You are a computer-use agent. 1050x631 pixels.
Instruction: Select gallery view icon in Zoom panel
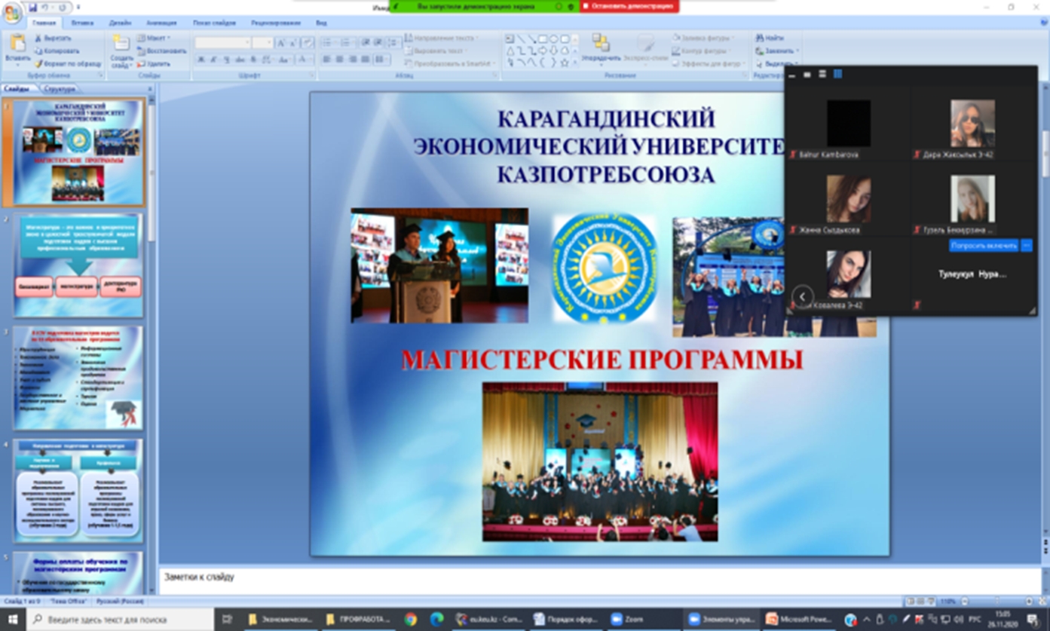pyautogui.click(x=837, y=74)
